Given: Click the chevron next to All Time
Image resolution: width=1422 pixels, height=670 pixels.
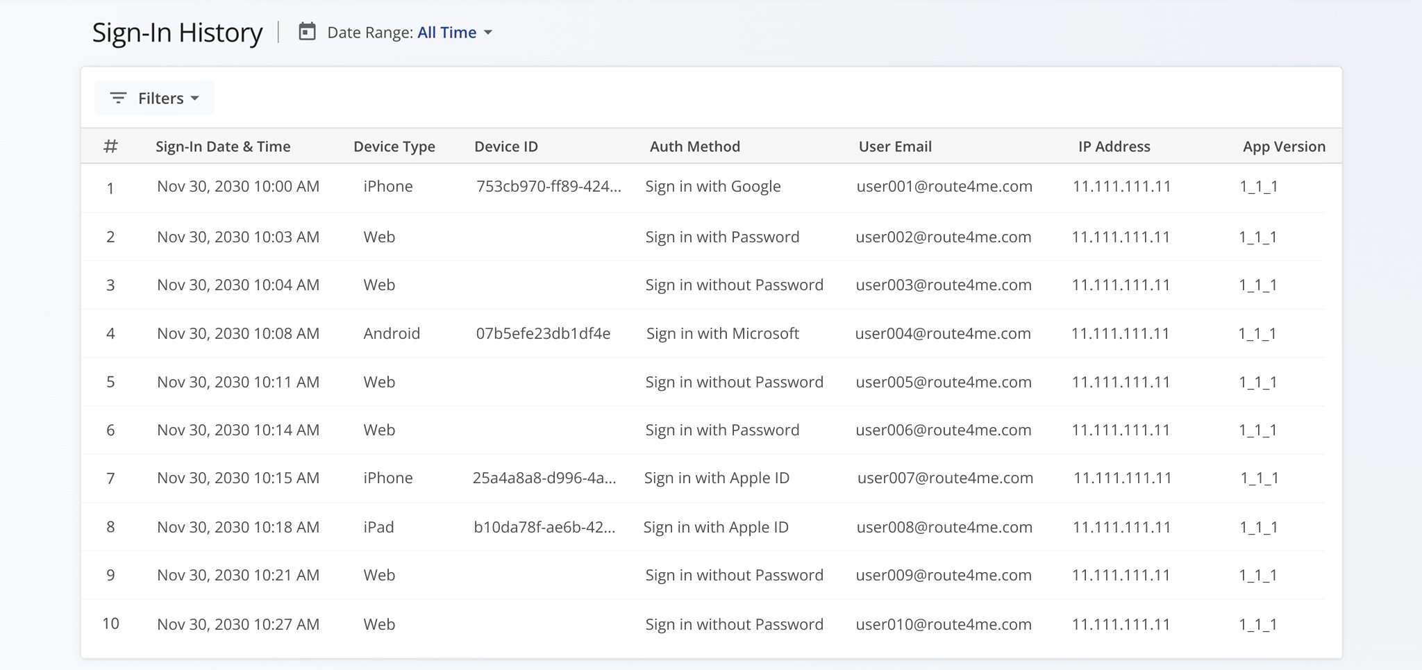Looking at the screenshot, I should (489, 33).
